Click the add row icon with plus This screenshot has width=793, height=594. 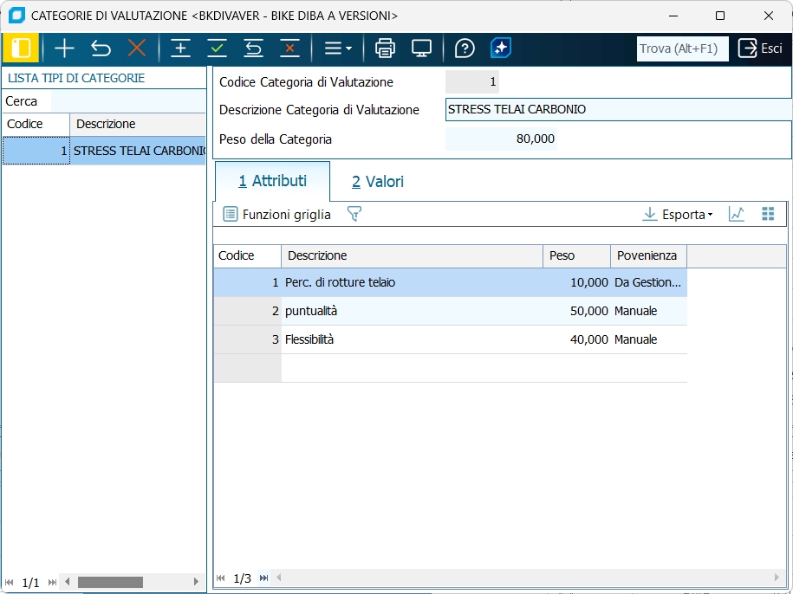pyautogui.click(x=180, y=48)
